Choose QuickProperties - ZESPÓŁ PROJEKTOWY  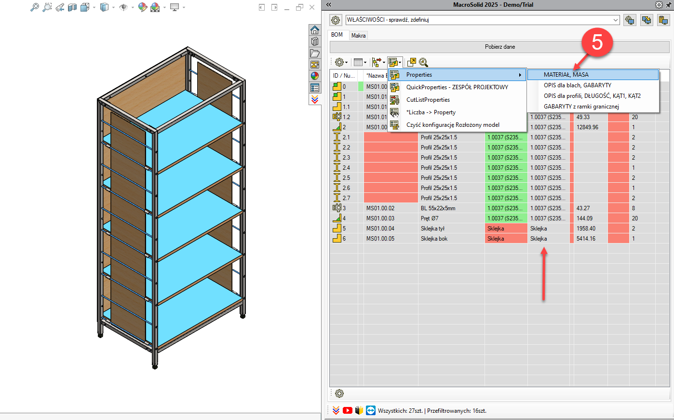click(x=457, y=87)
